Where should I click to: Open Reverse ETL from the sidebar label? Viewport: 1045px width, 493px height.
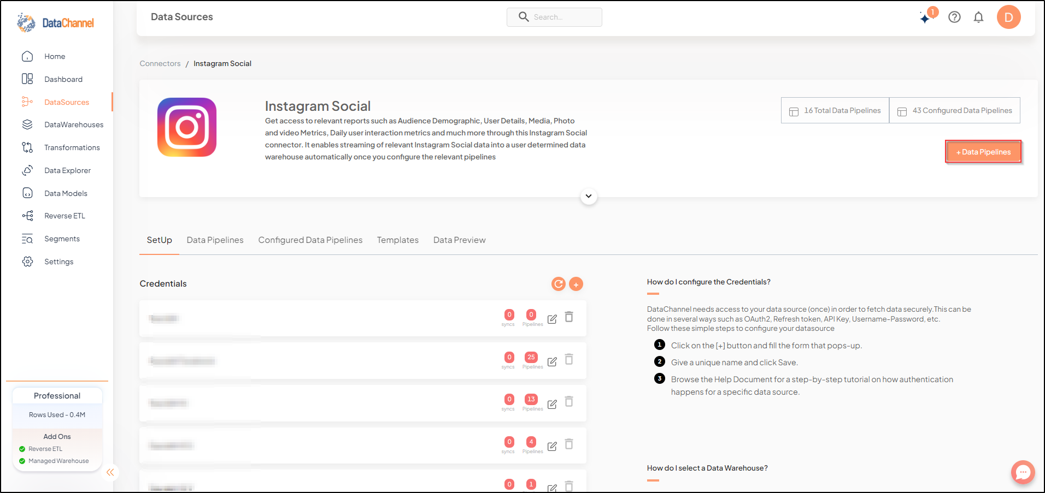click(65, 216)
